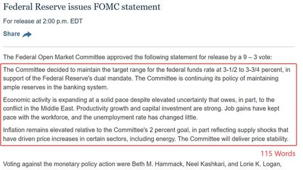Click the 115 Words annotation label
This screenshot has width=303, height=170.
[x=278, y=154]
